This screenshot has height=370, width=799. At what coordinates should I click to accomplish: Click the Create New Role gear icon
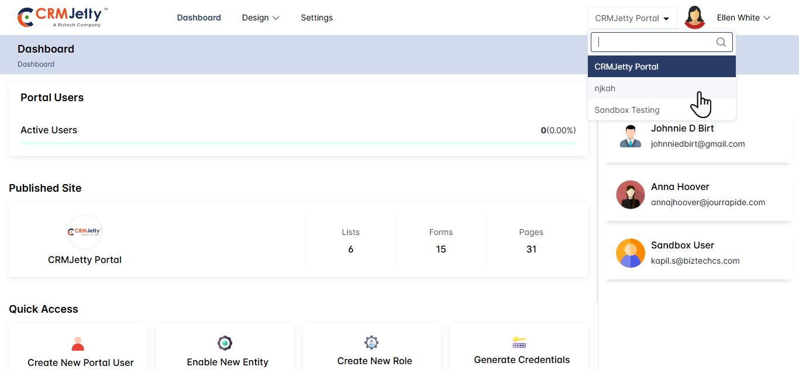tap(371, 343)
